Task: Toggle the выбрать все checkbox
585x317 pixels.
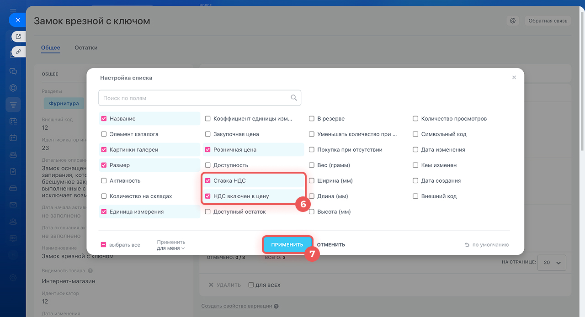Action: pos(104,245)
